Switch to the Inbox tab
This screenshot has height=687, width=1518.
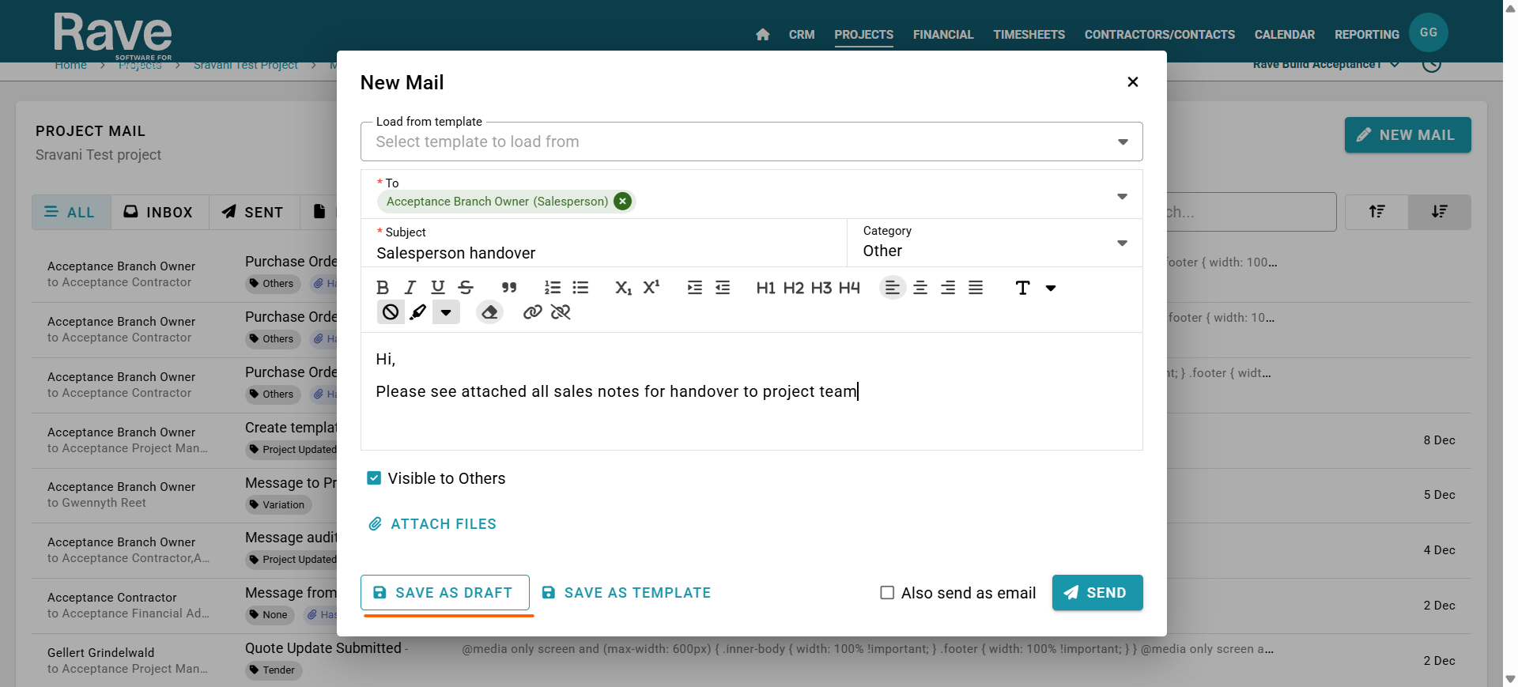coord(160,212)
